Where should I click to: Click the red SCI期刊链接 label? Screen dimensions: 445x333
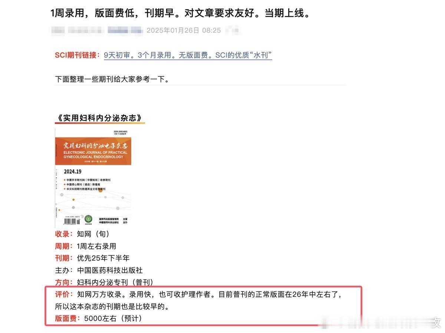[78, 55]
